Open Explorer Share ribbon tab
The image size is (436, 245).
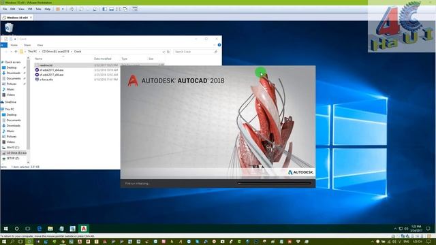click(27, 45)
